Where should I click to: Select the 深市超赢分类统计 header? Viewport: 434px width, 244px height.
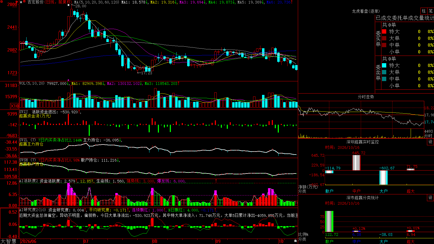[x=363, y=198]
